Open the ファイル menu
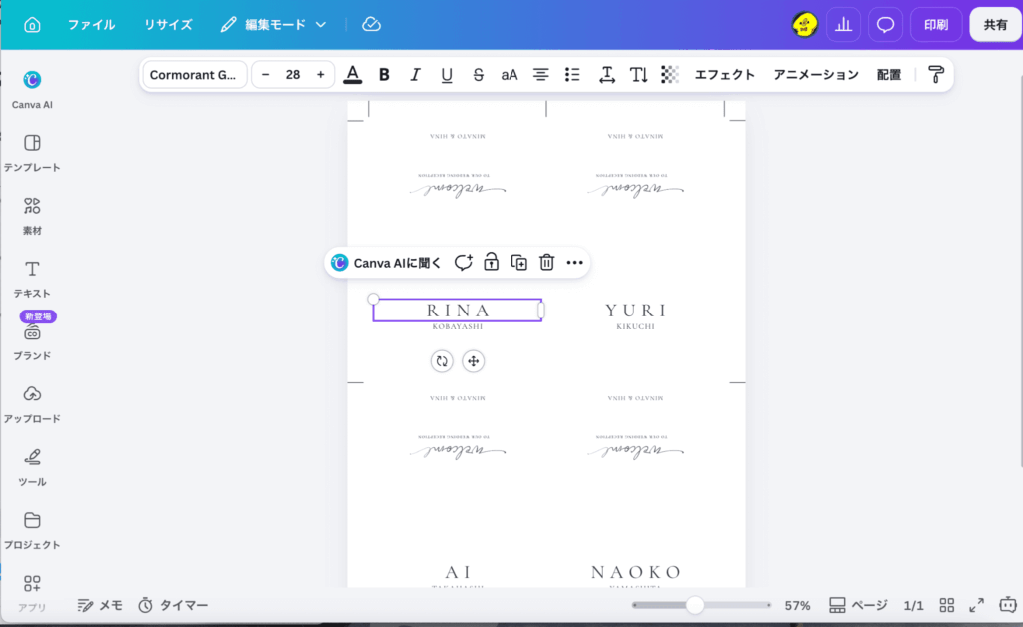This screenshot has width=1023, height=627. click(x=91, y=25)
